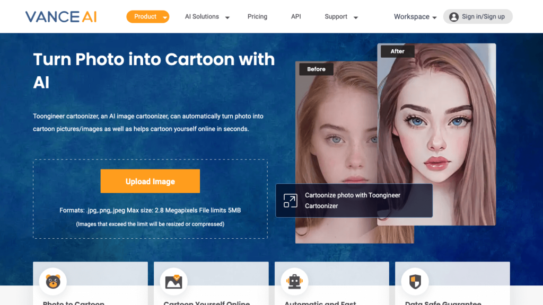Click the Cartoonize photo with Toongineer Cartoonizer text
This screenshot has width=543, height=305.
tap(353, 201)
